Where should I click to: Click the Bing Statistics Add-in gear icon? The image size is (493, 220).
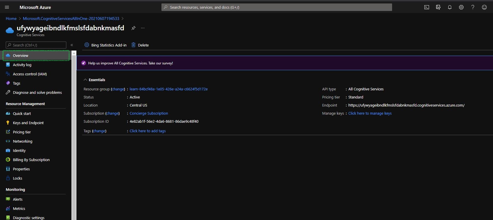click(87, 45)
